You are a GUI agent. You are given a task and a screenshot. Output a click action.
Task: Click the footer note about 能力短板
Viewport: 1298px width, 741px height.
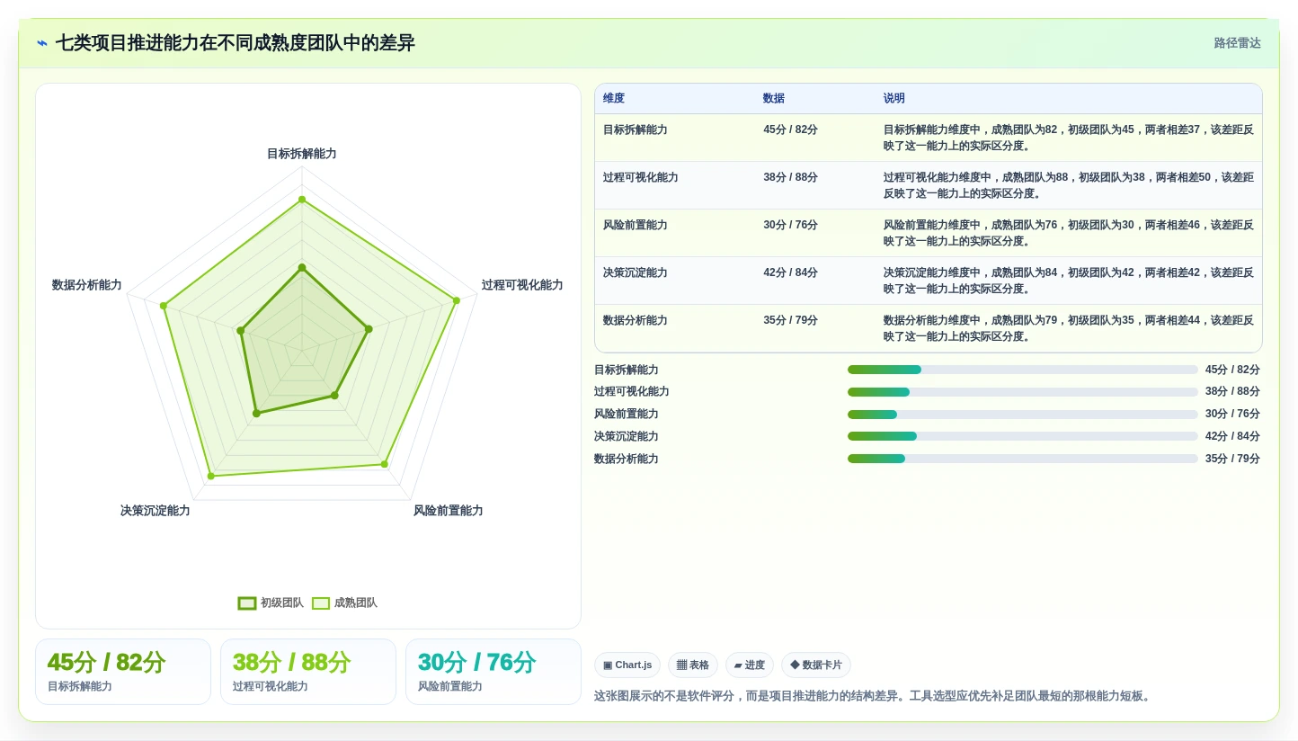tap(873, 696)
